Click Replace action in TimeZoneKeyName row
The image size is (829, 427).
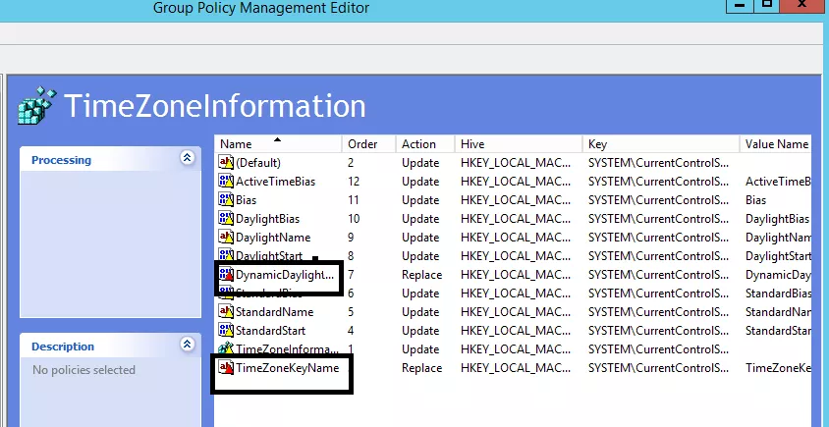(421, 368)
